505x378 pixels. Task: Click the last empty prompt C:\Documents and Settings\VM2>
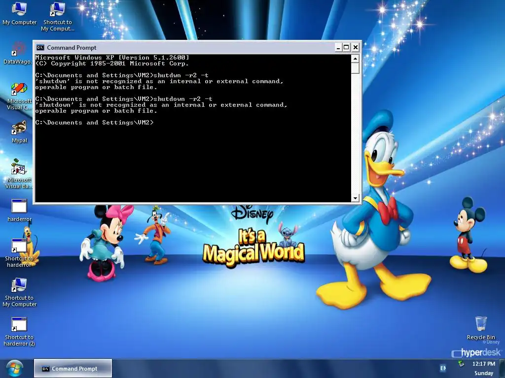(x=94, y=123)
